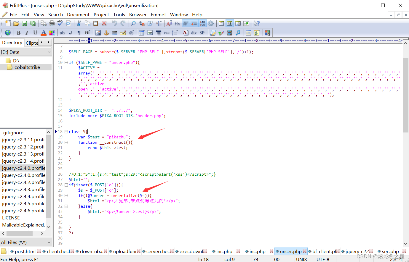Open the color palette grid icon
409x262 pixels.
tap(52, 33)
